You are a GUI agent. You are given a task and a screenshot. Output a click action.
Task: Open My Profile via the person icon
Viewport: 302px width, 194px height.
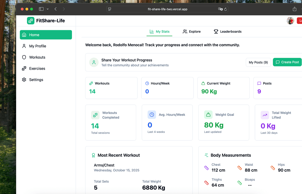[x=24, y=46]
